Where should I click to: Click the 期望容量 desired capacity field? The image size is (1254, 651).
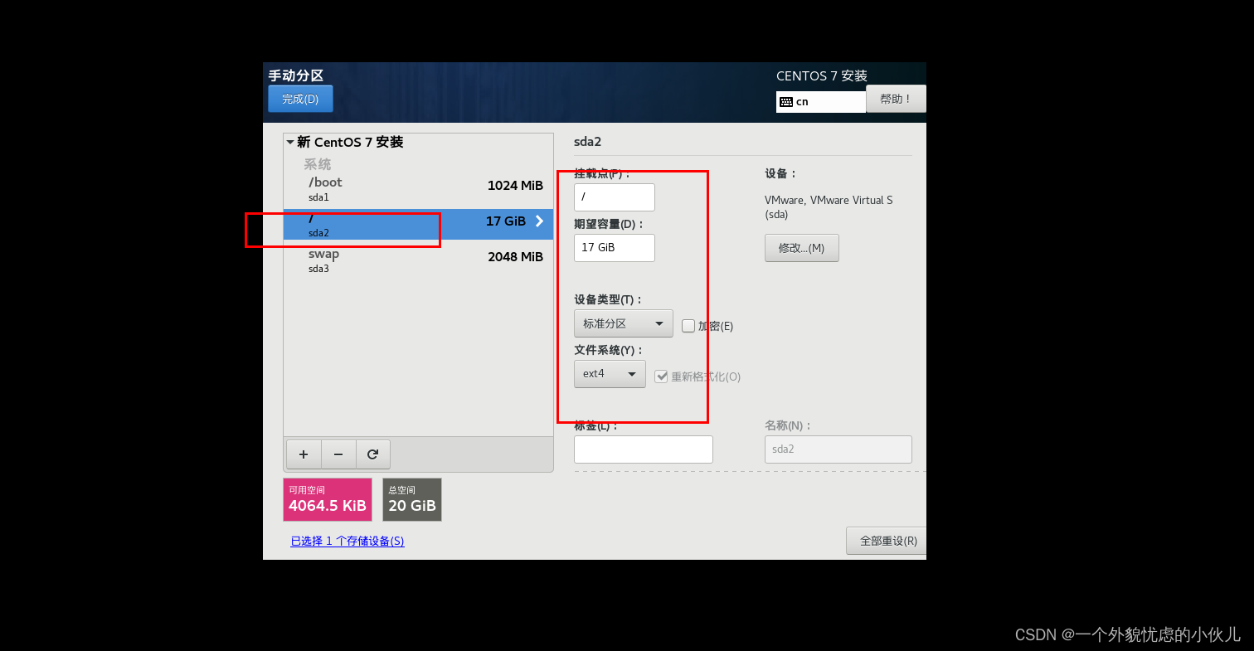pos(615,248)
